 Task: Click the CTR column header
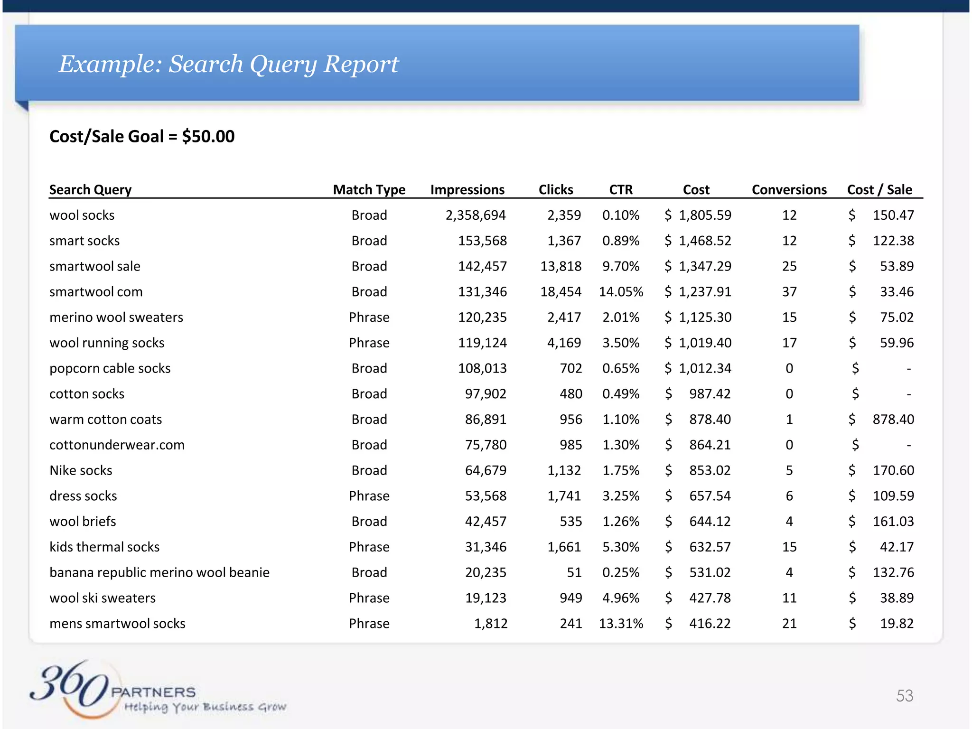pos(620,189)
